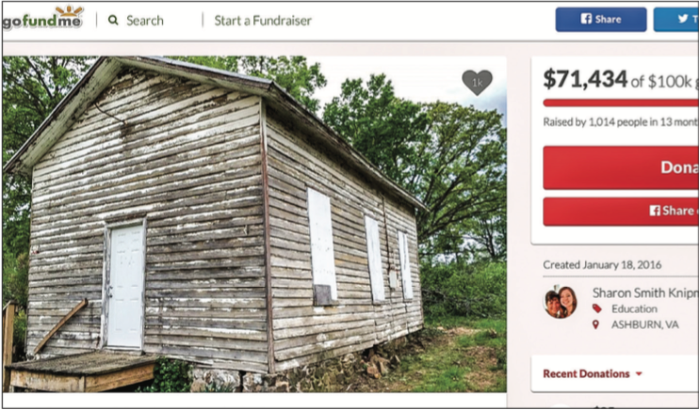The image size is (699, 410).
Task: Click the organizer's profile photo avatar
Action: [560, 302]
